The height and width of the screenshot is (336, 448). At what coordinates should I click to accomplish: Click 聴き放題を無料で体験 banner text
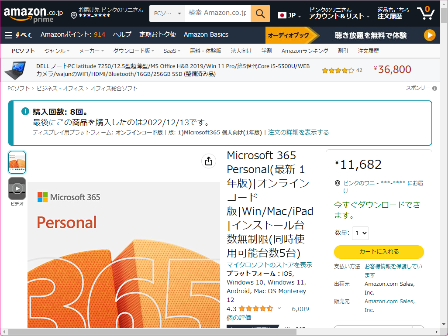pos(371,35)
